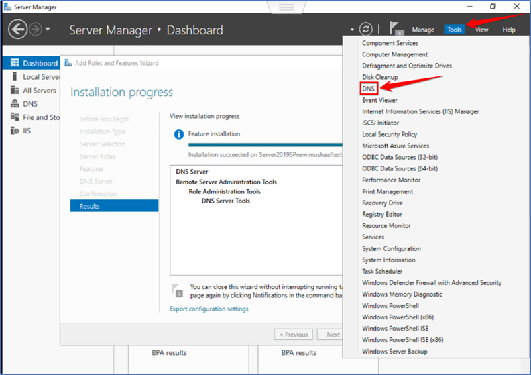Open the notifications flag icon
The width and height of the screenshot is (531, 375).
pos(396,28)
